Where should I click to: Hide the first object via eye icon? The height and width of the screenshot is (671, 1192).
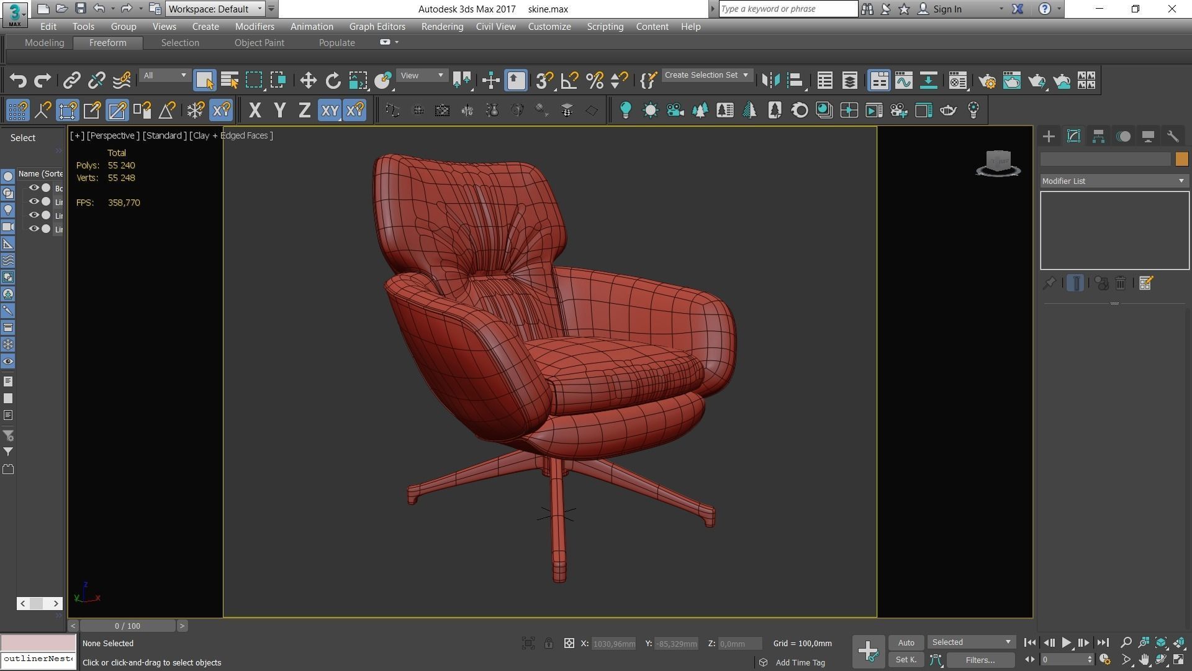coord(34,188)
